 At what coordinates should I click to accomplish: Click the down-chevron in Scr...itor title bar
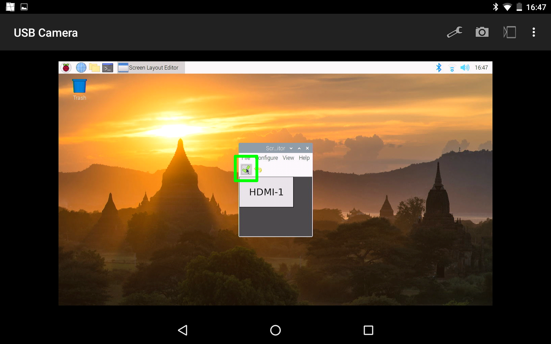pos(291,148)
